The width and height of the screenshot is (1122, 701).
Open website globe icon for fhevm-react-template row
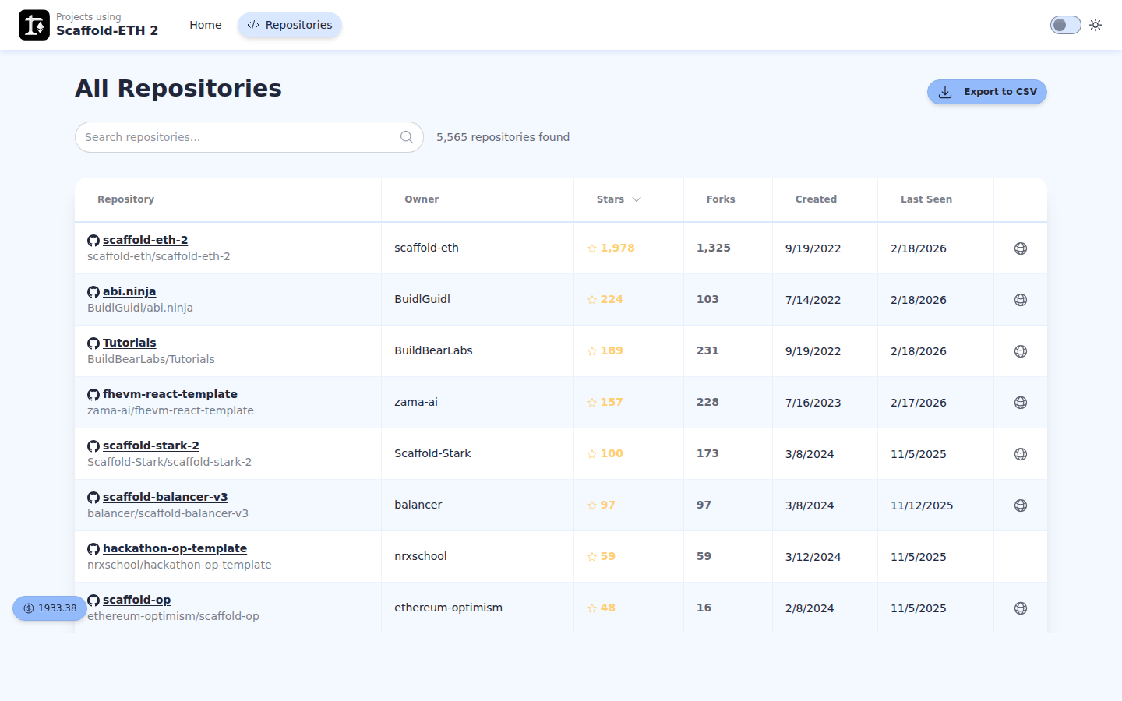tap(1021, 403)
